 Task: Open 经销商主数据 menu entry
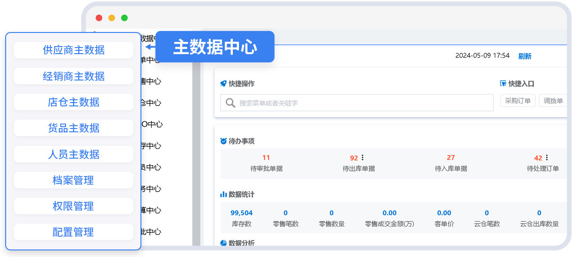click(x=74, y=76)
